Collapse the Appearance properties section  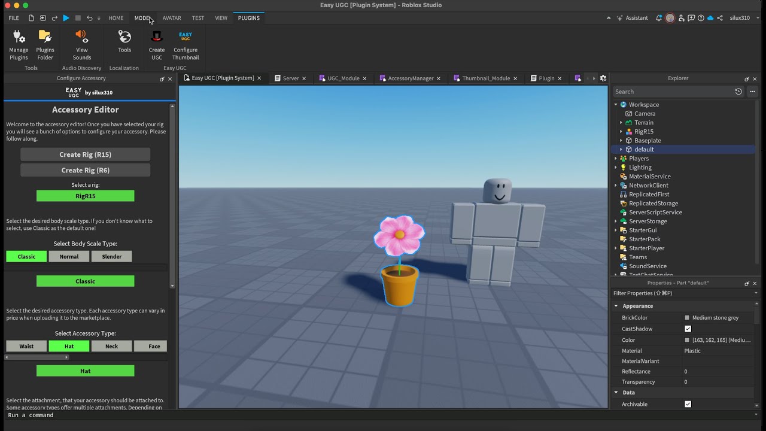[x=616, y=306]
